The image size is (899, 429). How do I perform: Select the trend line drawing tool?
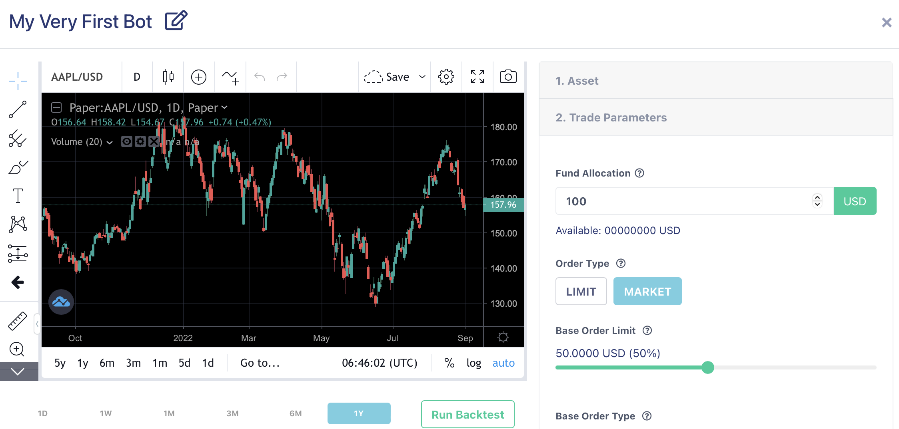(18, 109)
